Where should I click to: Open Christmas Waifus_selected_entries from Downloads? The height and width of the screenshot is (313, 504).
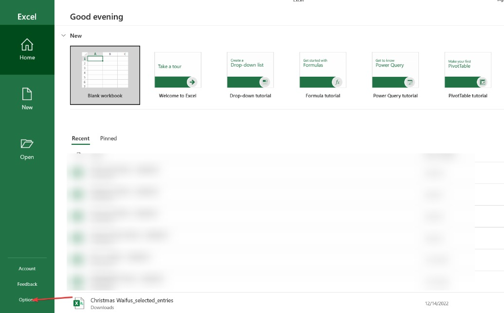pos(132,300)
